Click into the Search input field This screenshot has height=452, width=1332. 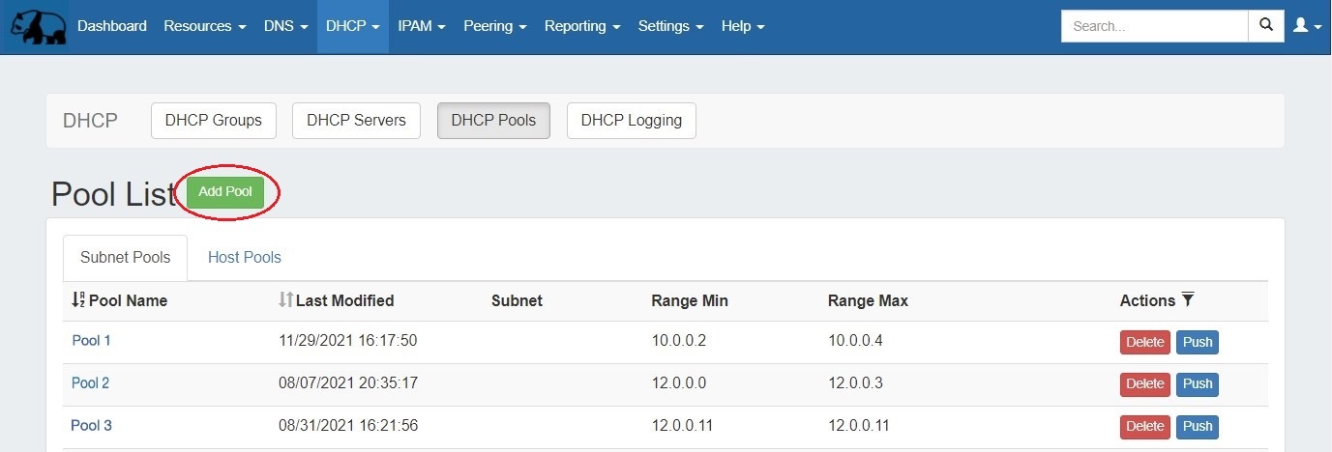[1154, 26]
